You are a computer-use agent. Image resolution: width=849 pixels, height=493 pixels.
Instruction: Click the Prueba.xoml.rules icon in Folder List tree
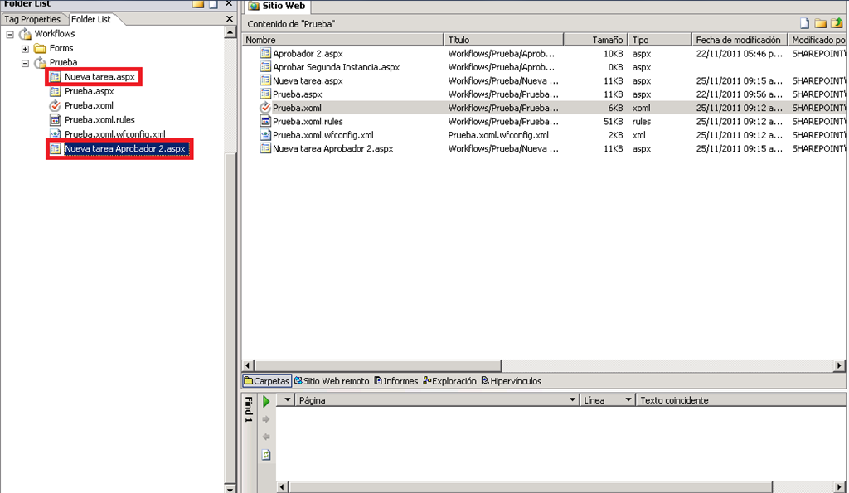55,119
